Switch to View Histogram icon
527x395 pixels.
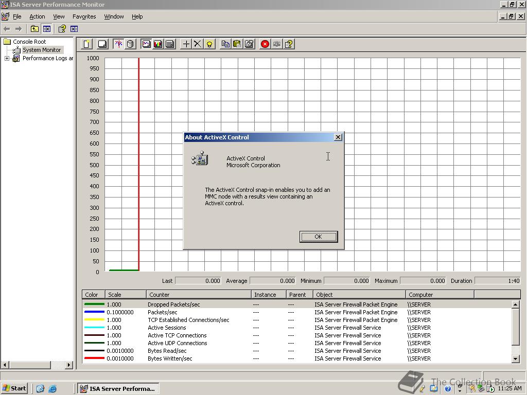point(158,44)
